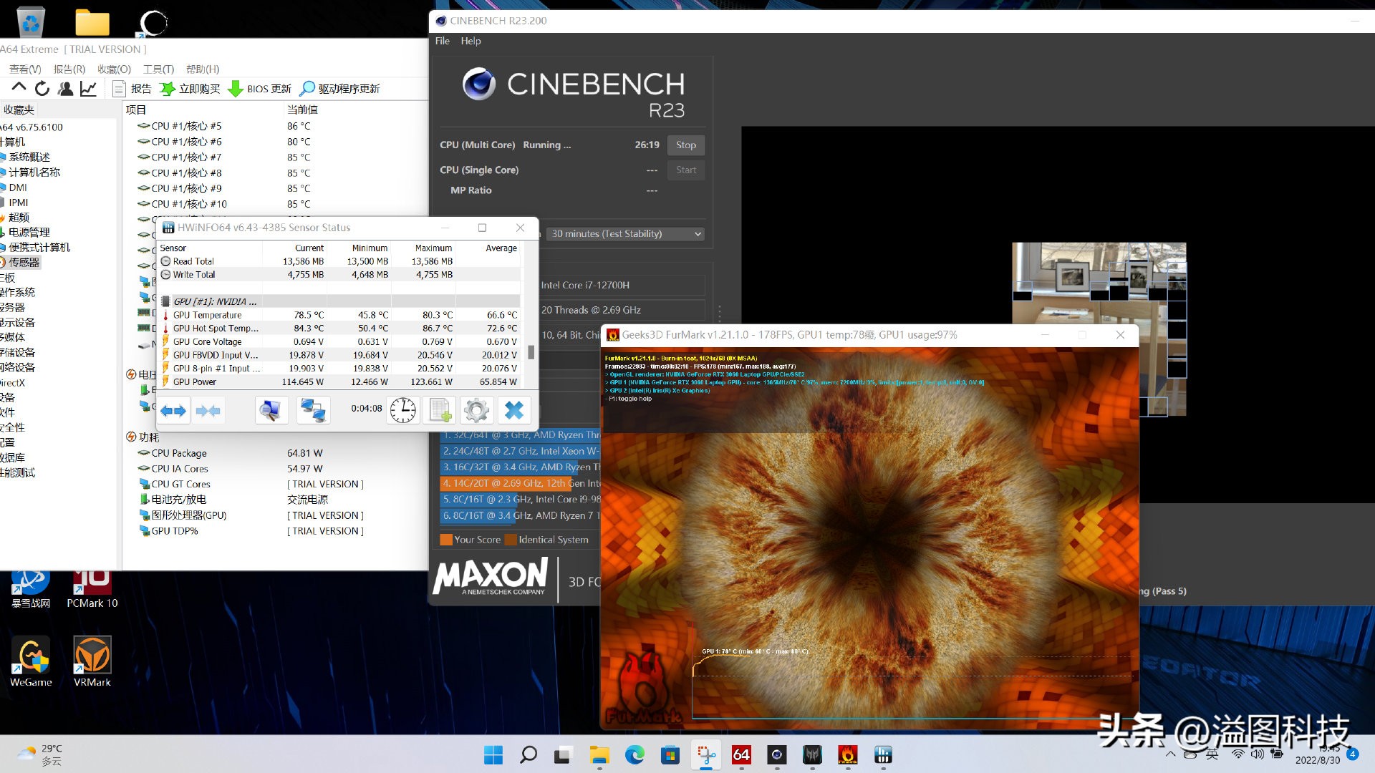This screenshot has width=1375, height=773.
Task: Stop the Cinebench Multi Core test
Action: (x=685, y=145)
